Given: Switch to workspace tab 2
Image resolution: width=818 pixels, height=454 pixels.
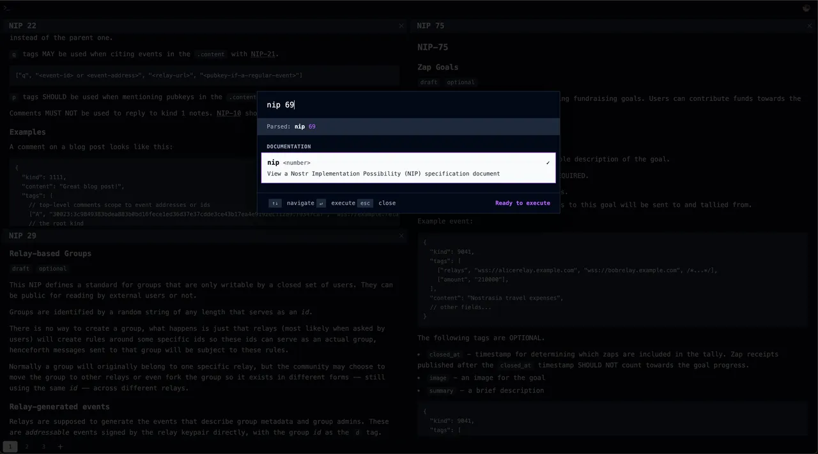Looking at the screenshot, I should [27, 446].
